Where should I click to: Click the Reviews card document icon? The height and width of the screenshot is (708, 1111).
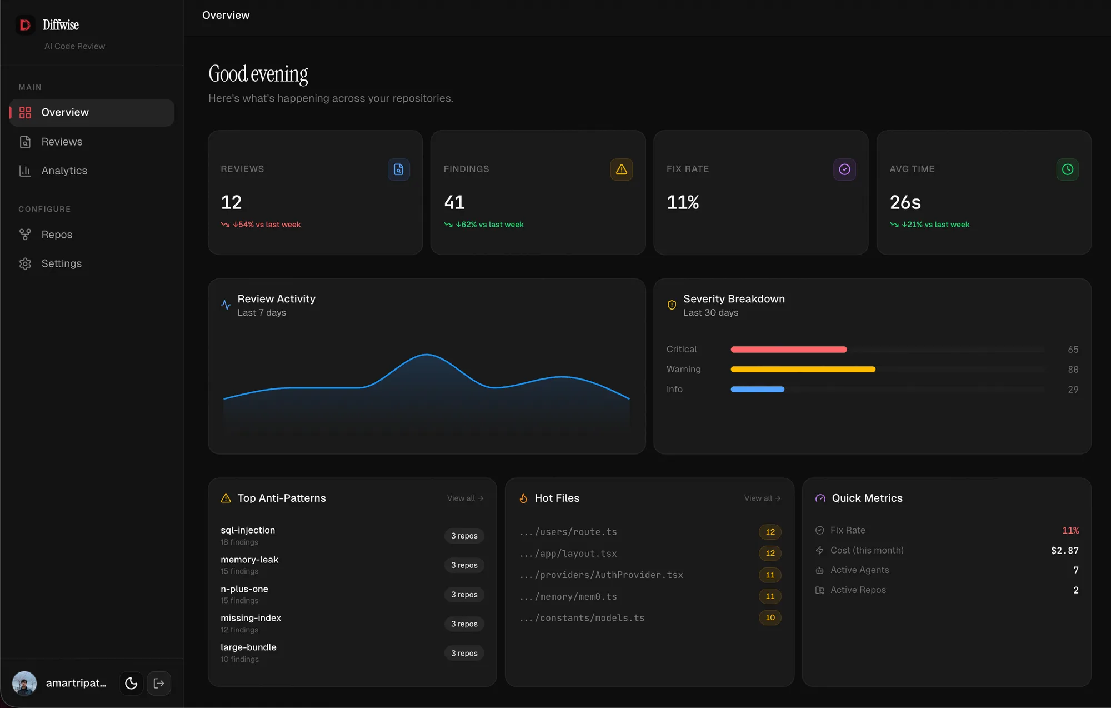coord(399,169)
